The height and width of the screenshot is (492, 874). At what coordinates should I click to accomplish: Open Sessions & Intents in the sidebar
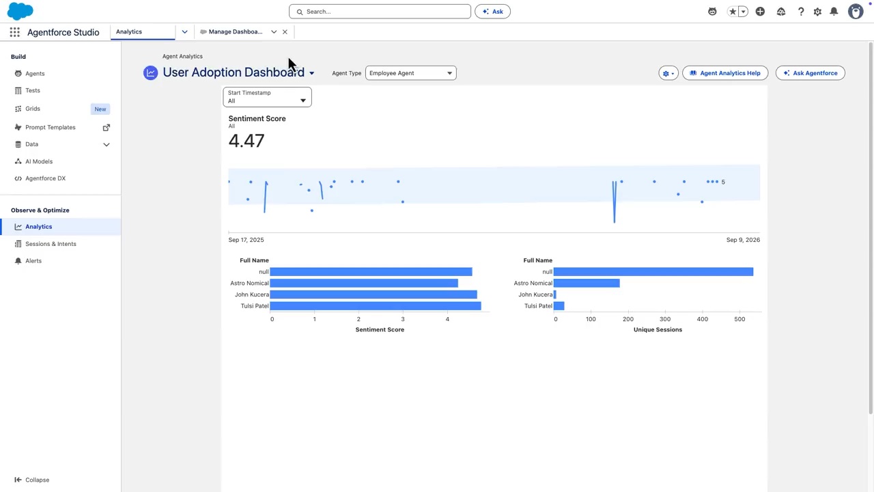click(x=51, y=244)
